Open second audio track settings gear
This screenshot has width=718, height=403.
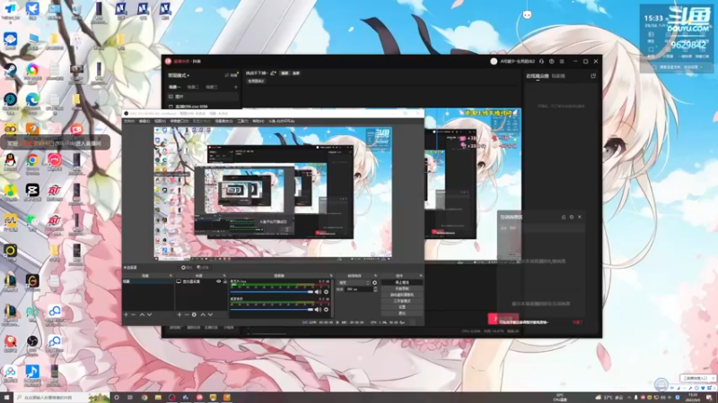[326, 309]
